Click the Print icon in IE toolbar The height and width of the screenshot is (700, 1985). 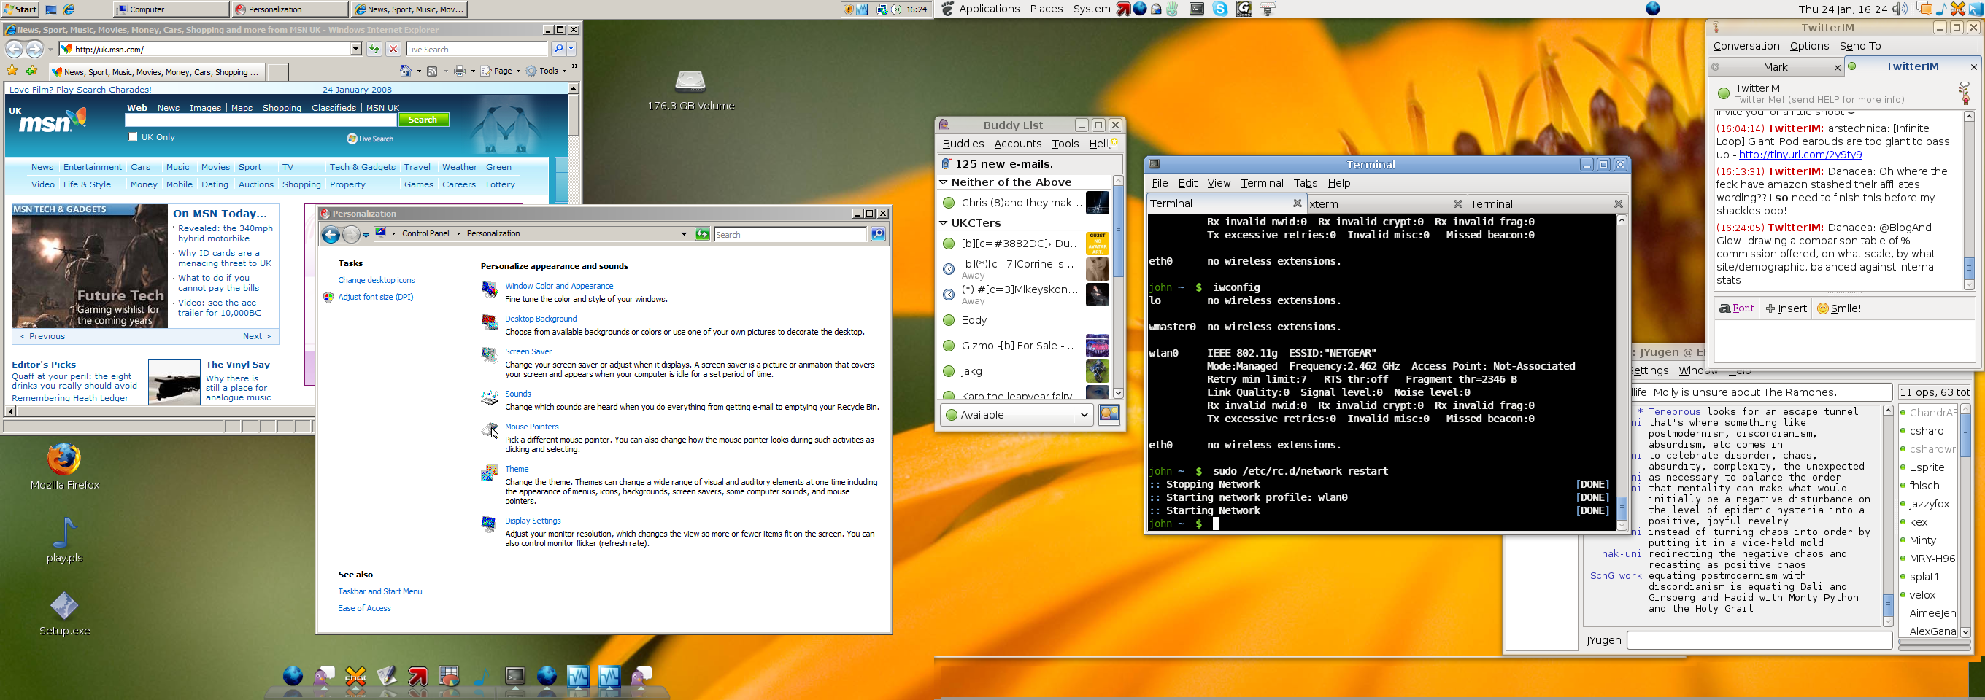(x=459, y=71)
